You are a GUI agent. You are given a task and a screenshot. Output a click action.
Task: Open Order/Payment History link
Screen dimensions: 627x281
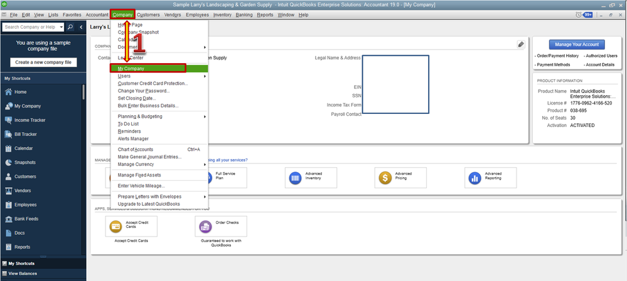[557, 56]
